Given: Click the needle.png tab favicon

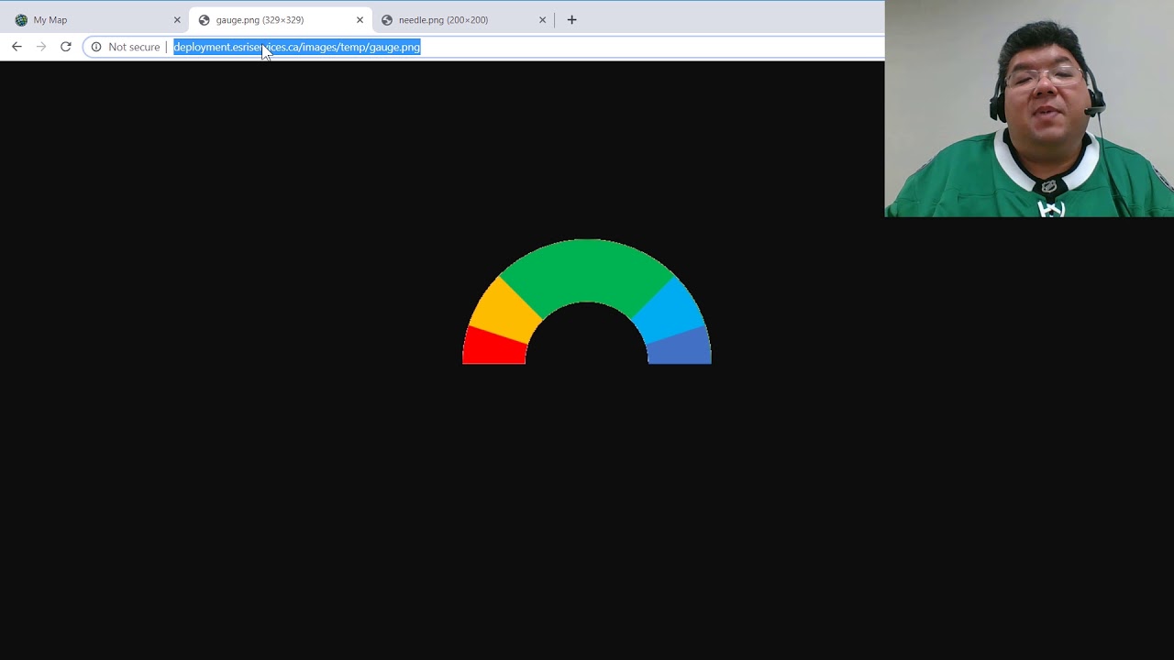Looking at the screenshot, I should point(386,19).
